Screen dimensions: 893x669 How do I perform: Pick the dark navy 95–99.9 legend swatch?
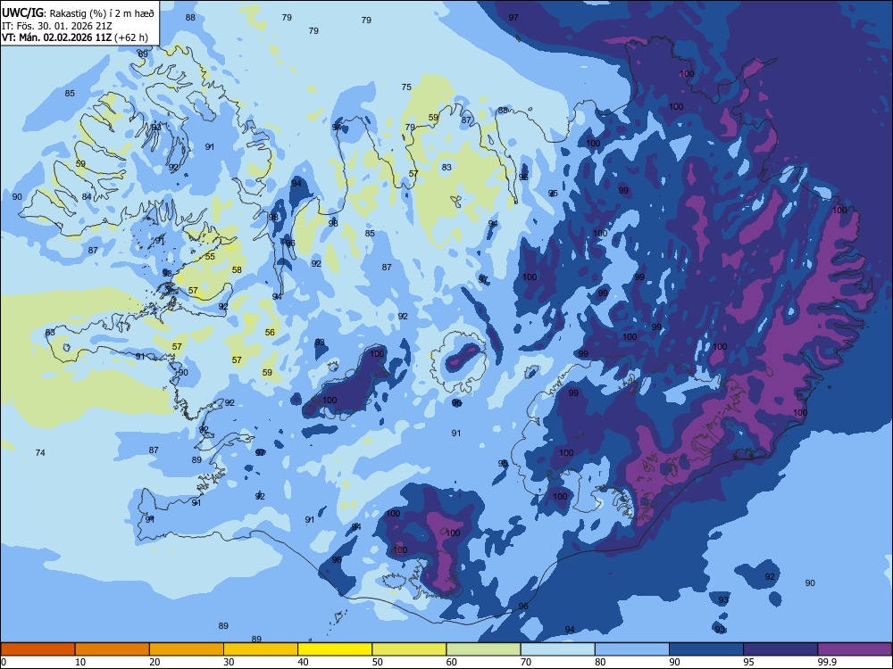pos(780,649)
